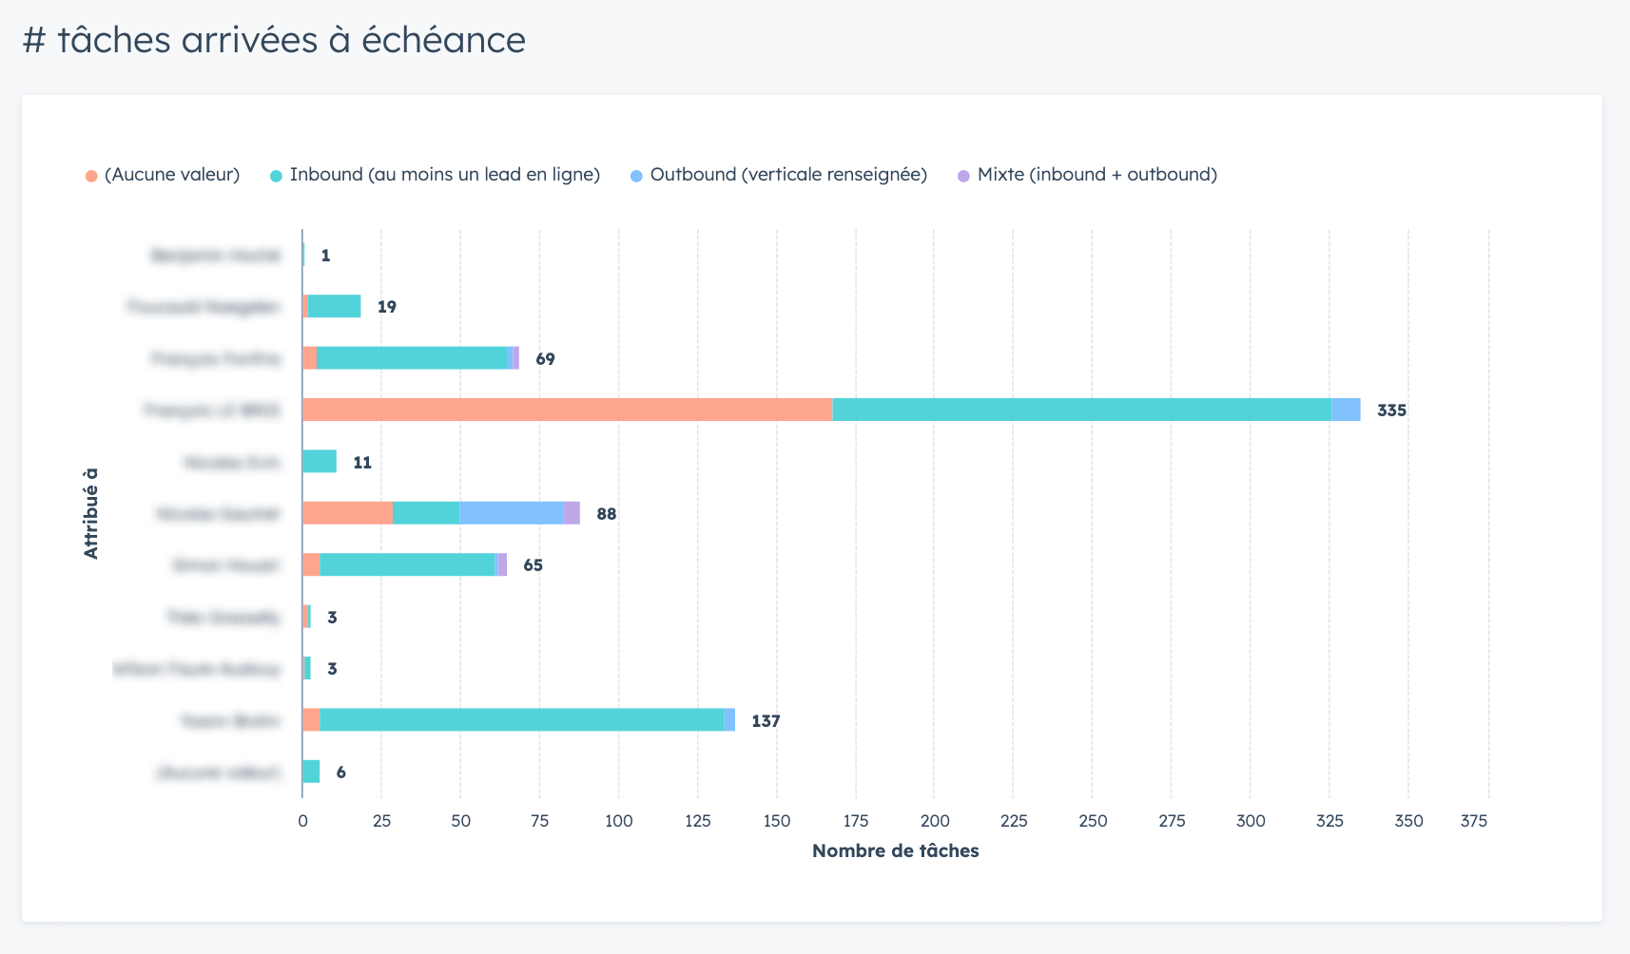Click the purple Mixte legend dot
This screenshot has width=1630, height=954.
pos(963,176)
